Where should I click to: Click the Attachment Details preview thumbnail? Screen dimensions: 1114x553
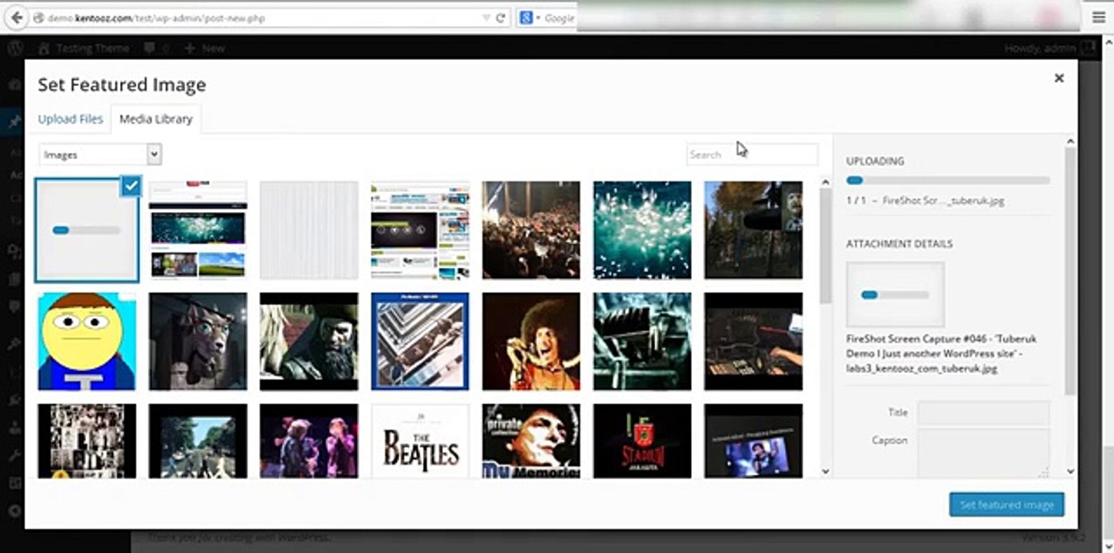point(896,294)
